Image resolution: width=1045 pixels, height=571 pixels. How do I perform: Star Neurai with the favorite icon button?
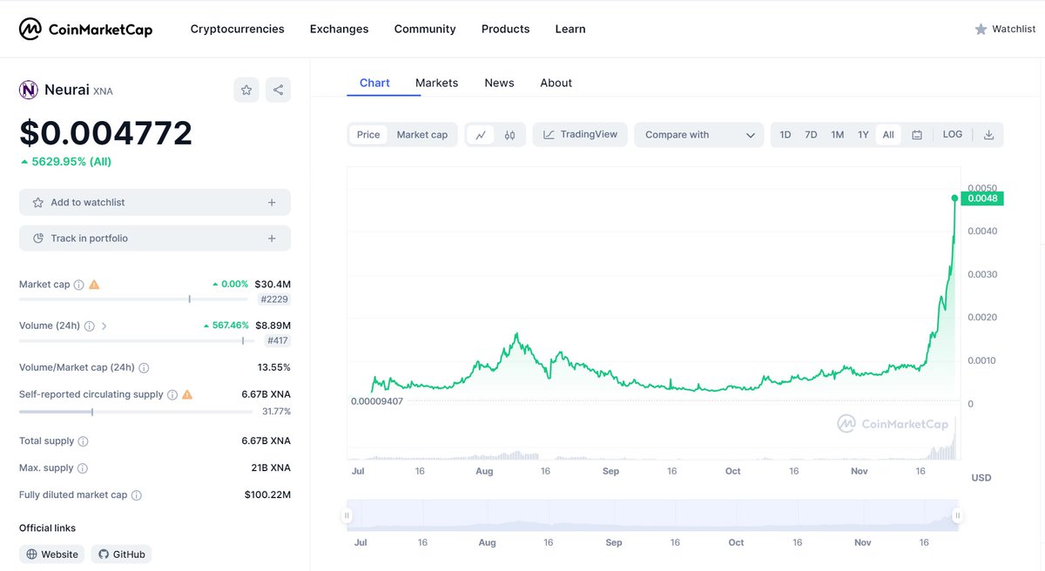pos(246,90)
